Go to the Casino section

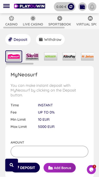pos(11,21)
